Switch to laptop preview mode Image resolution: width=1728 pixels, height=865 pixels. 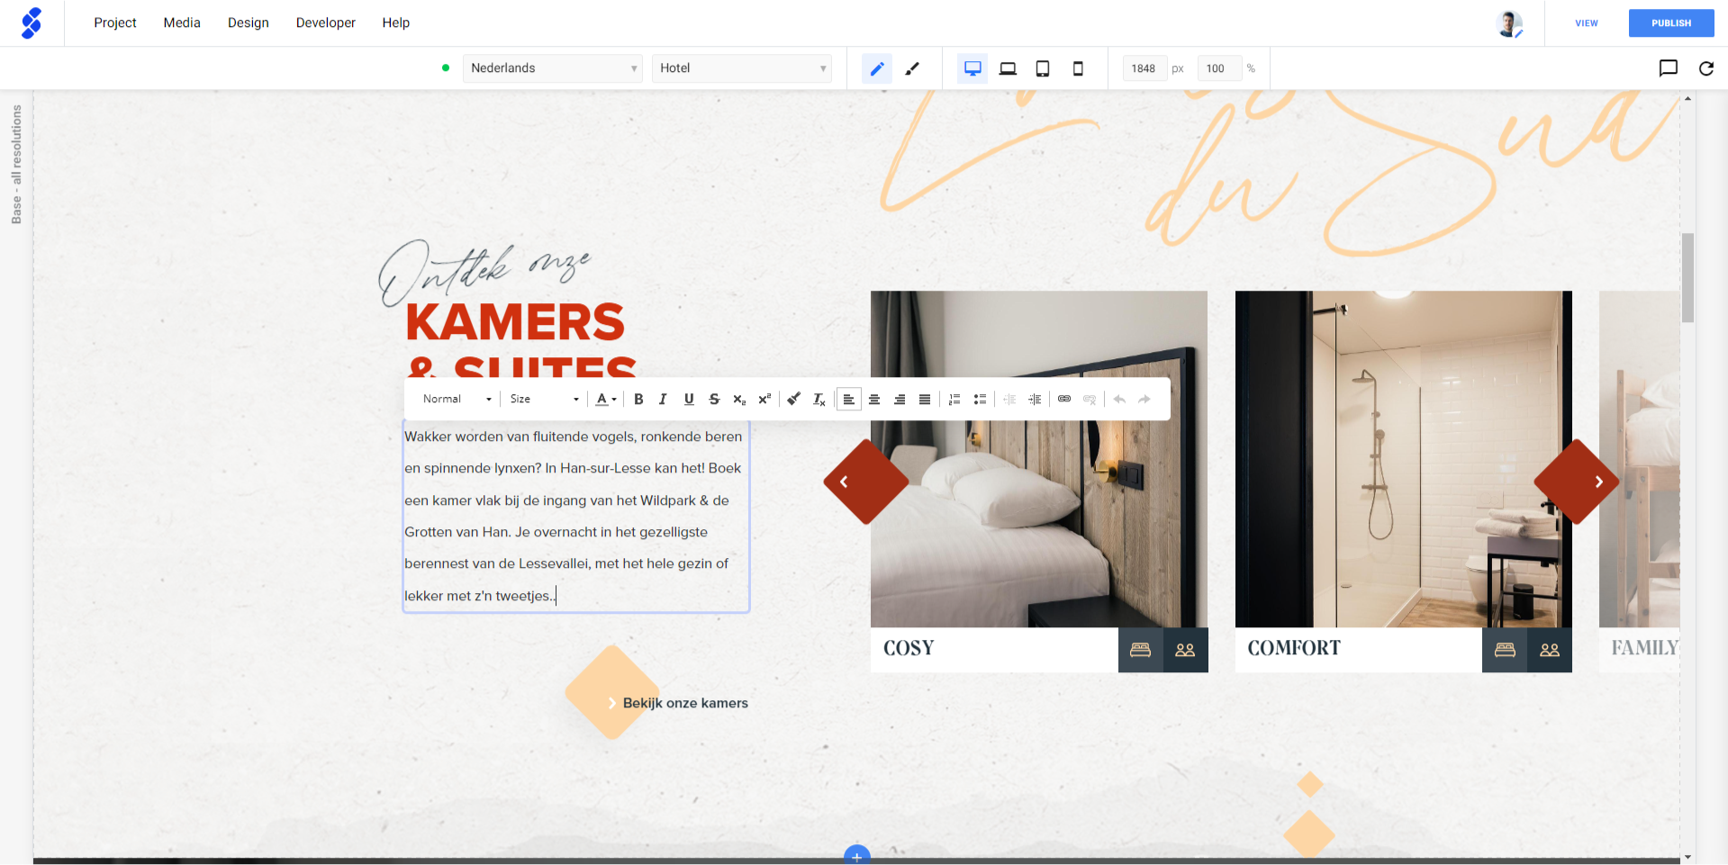point(1008,68)
